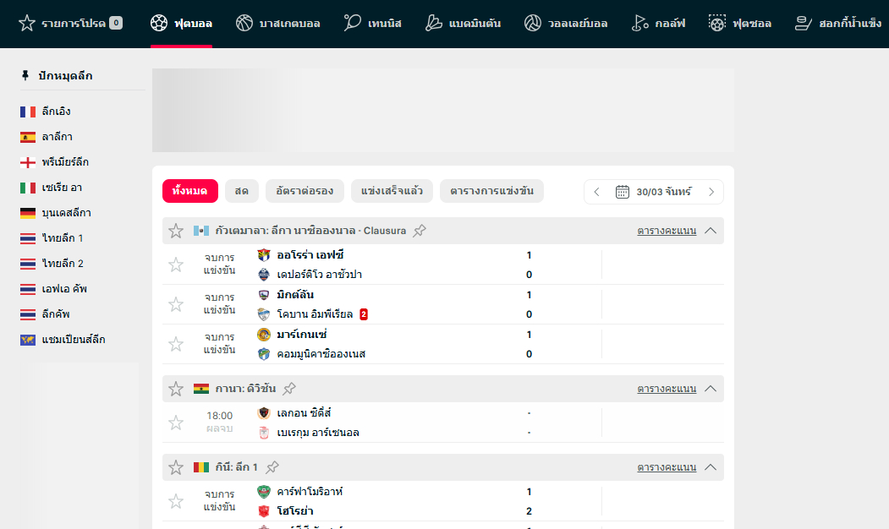Click the France flag for ลีกเอิง
The image size is (889, 529).
28,112
